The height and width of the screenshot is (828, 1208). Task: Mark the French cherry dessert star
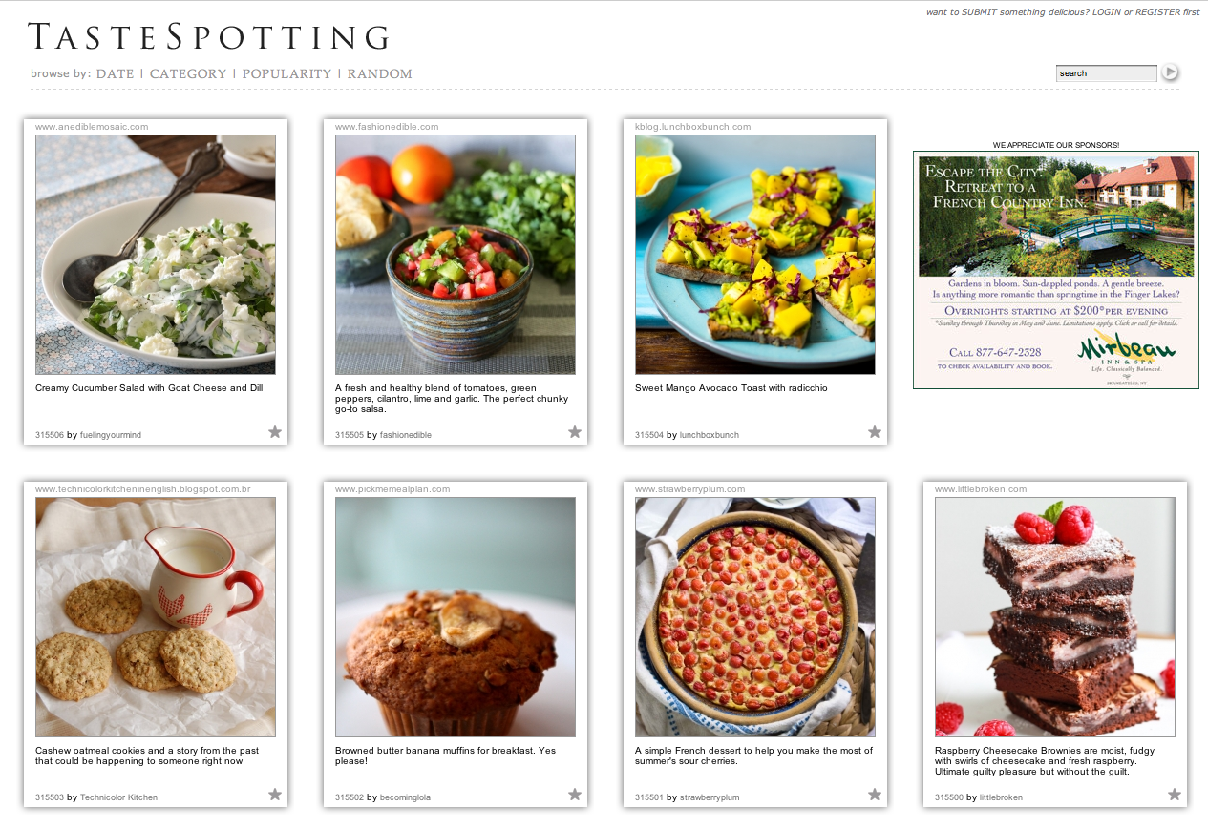click(x=875, y=795)
